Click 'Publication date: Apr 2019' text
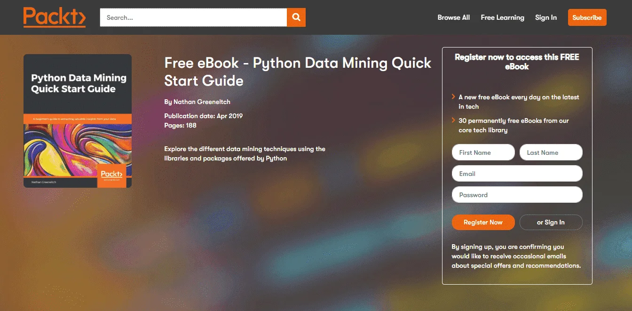Image resolution: width=632 pixels, height=311 pixels. [203, 116]
